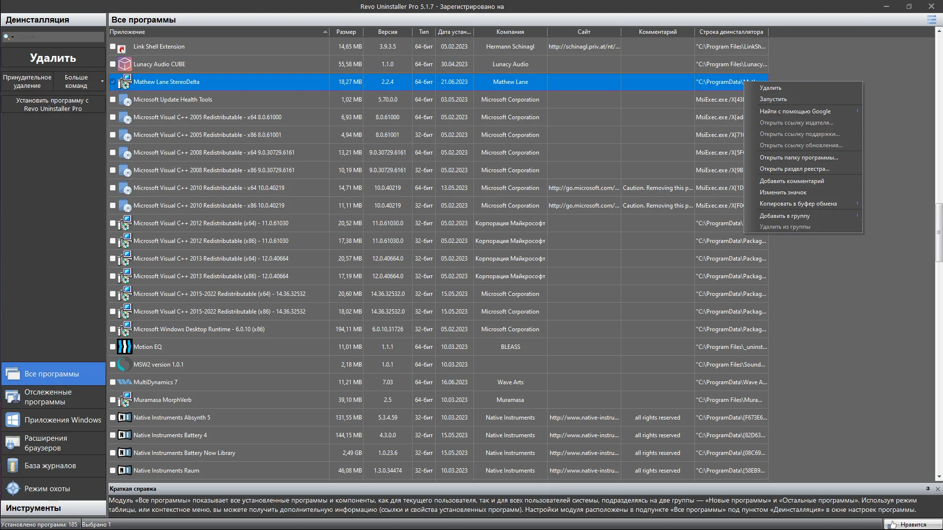Click the scrollbar down arrow

tap(939, 477)
